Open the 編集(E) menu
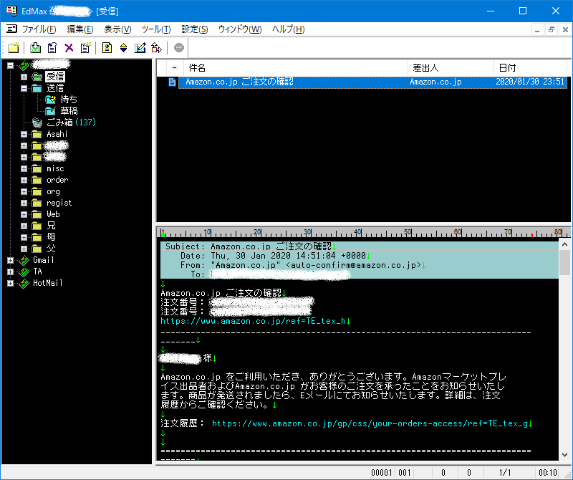Image resolution: width=573 pixels, height=480 pixels. [x=80, y=29]
